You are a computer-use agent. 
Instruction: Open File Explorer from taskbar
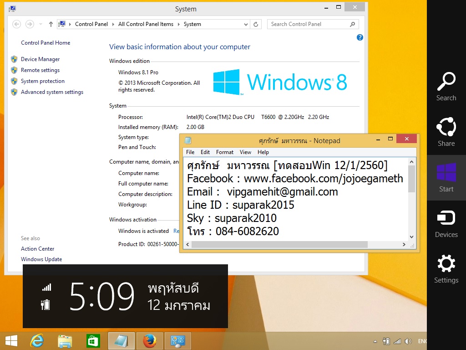[x=65, y=341]
